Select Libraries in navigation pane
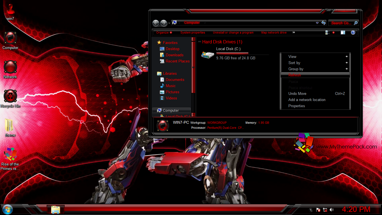The image size is (382, 215). [167, 73]
